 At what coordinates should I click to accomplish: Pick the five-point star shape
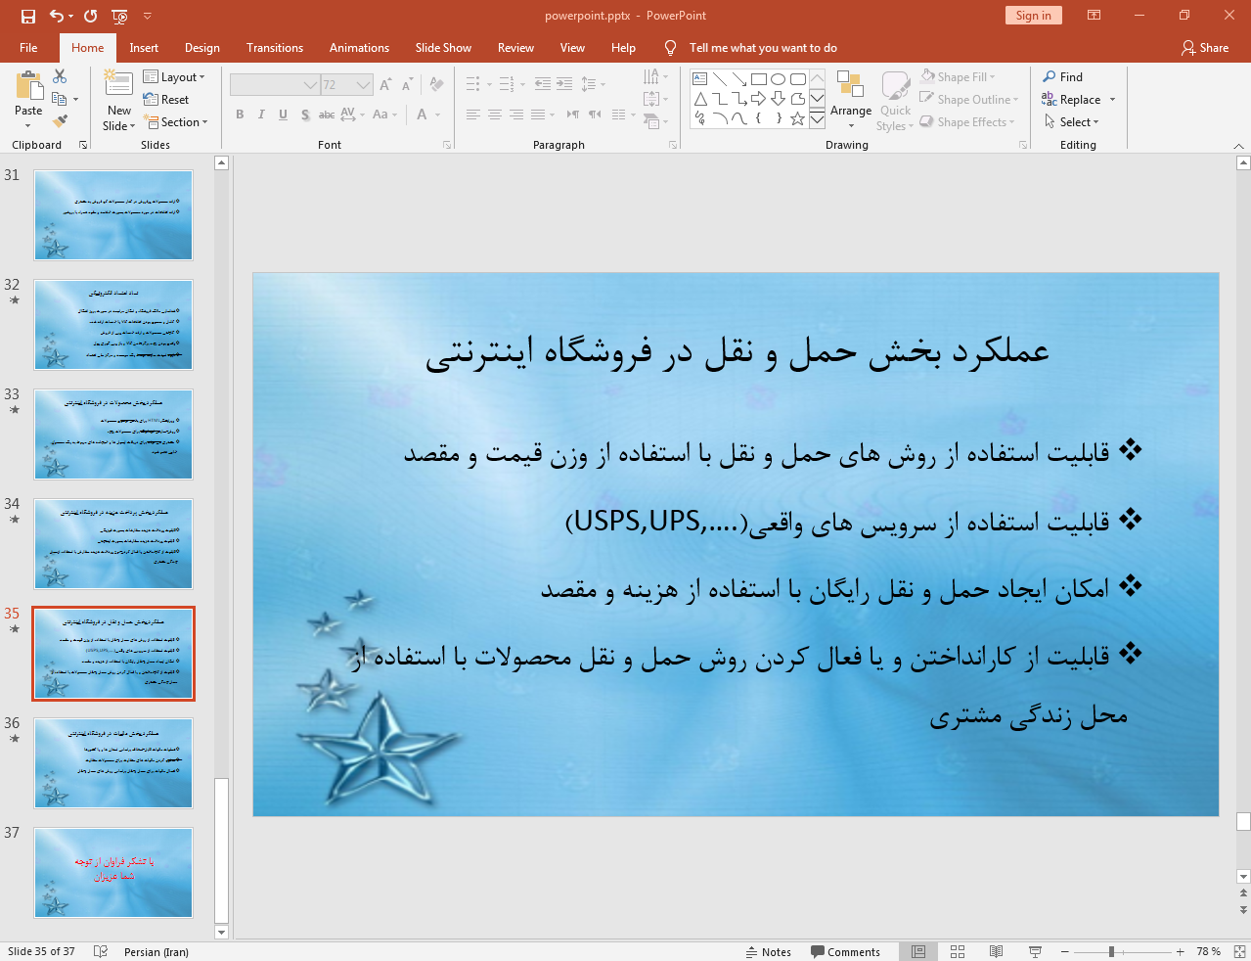click(798, 118)
